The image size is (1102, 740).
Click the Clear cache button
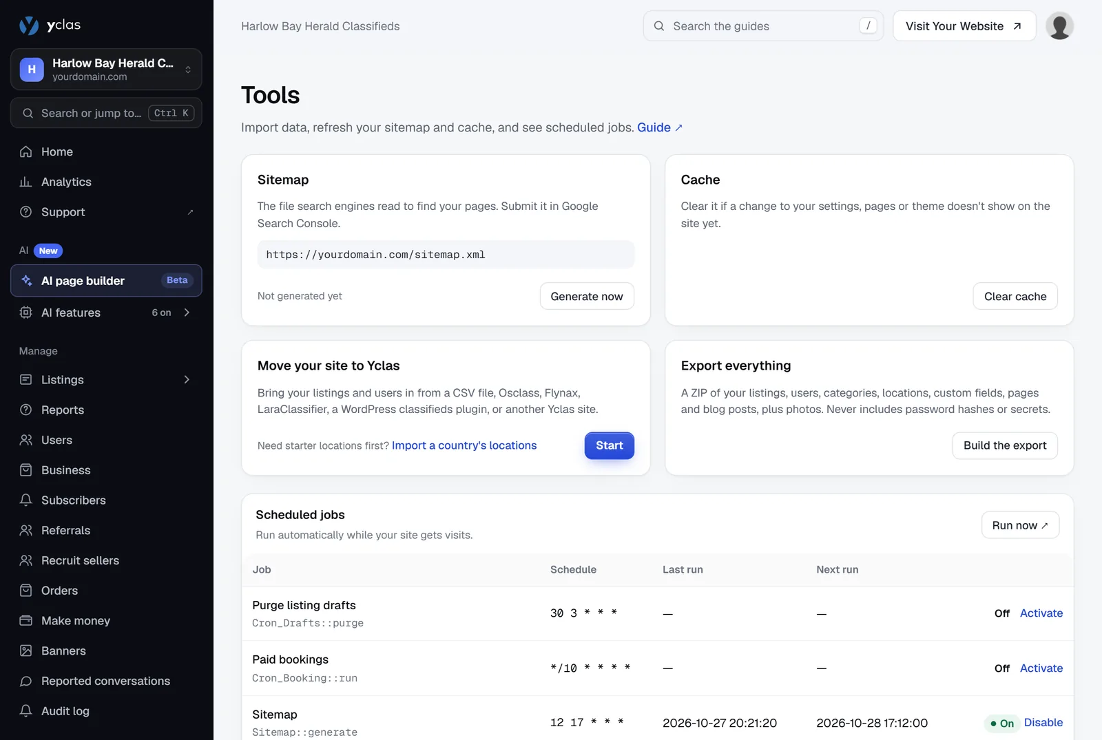click(1015, 297)
